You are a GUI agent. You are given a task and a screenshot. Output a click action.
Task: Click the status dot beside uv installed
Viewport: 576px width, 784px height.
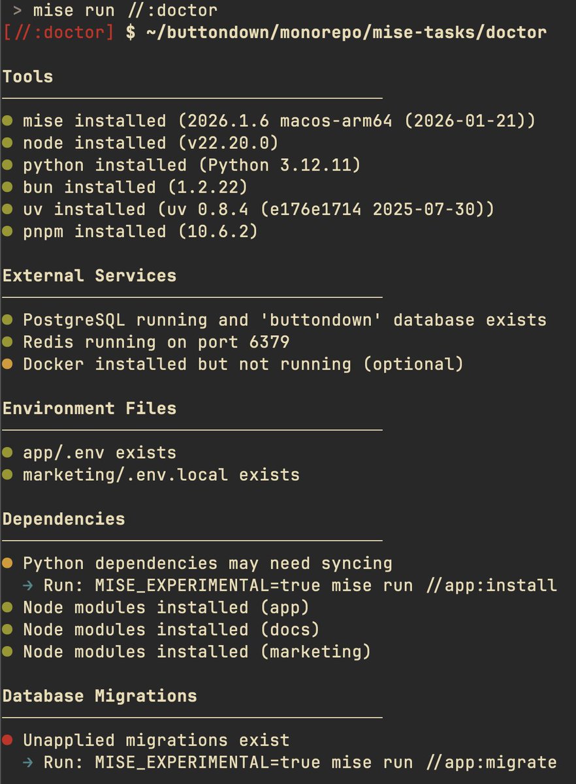click(x=7, y=210)
